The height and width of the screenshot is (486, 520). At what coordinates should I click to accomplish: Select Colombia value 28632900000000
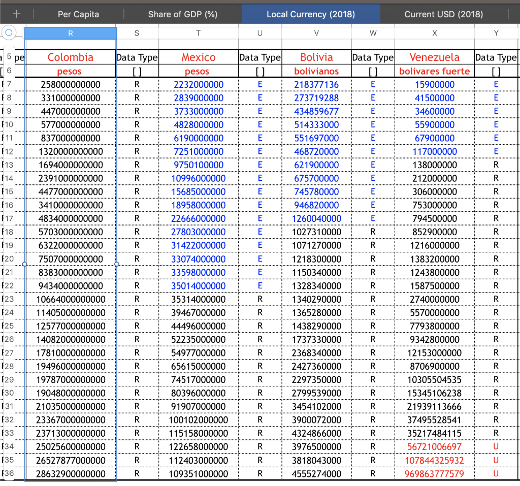(71, 474)
